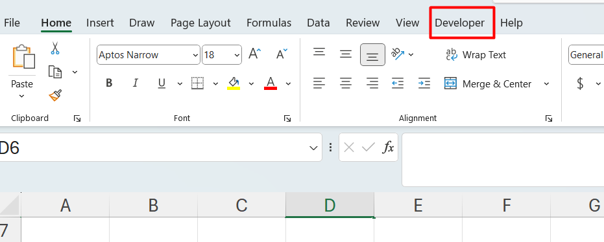
Task: Open the File tab
Action: [12, 23]
